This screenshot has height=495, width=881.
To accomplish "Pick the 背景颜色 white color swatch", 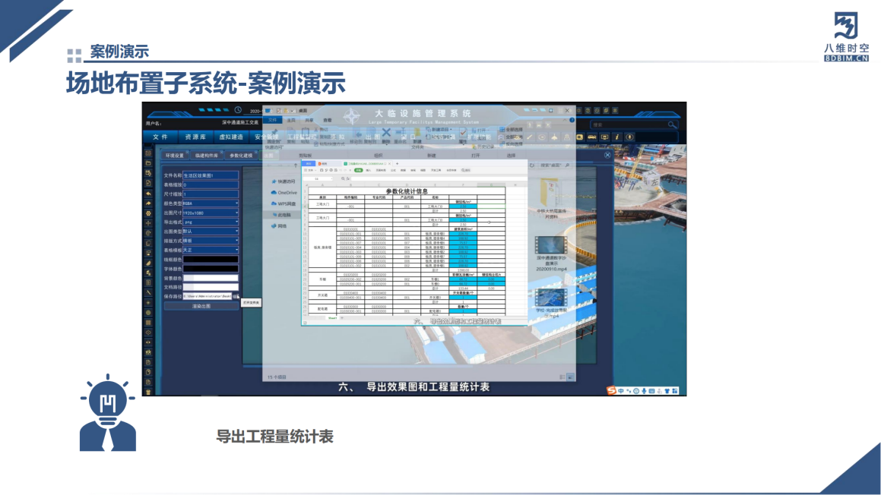I will tap(211, 278).
